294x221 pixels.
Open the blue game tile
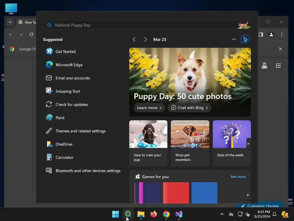[204, 193]
